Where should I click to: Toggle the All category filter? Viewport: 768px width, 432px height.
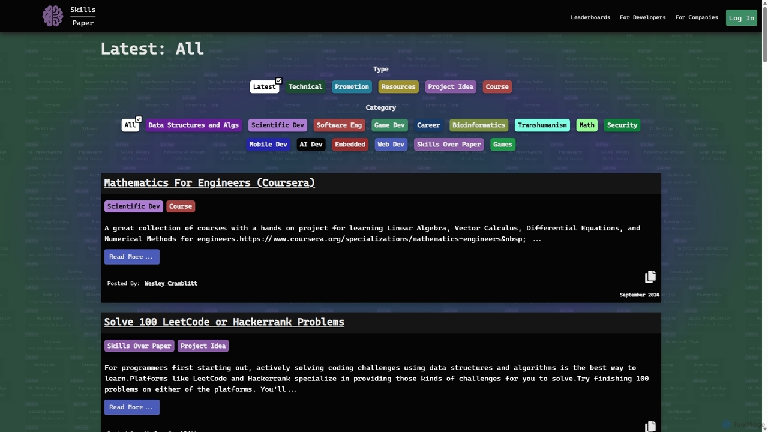130,125
